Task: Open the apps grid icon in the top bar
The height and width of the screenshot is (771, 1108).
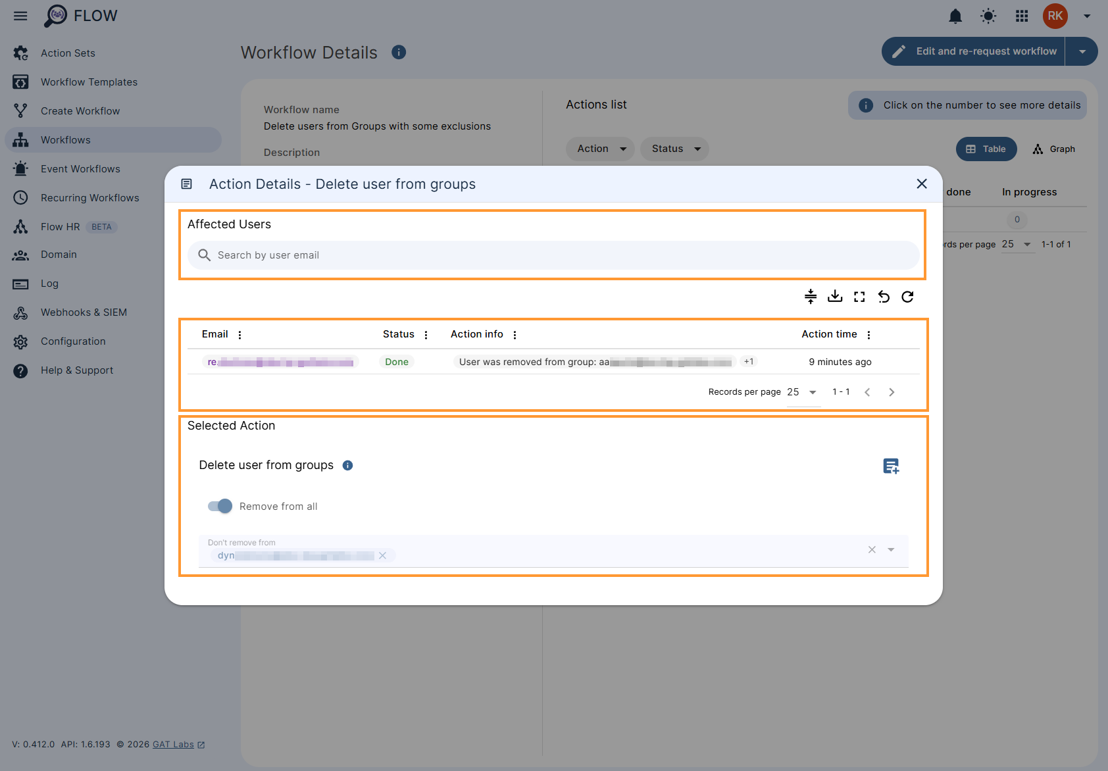Action: tap(1021, 16)
